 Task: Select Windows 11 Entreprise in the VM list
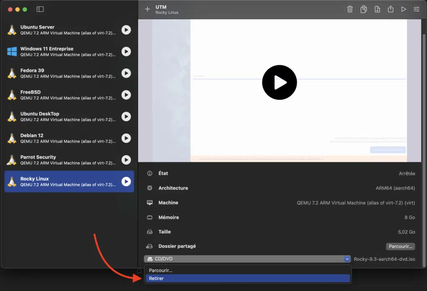(69, 51)
